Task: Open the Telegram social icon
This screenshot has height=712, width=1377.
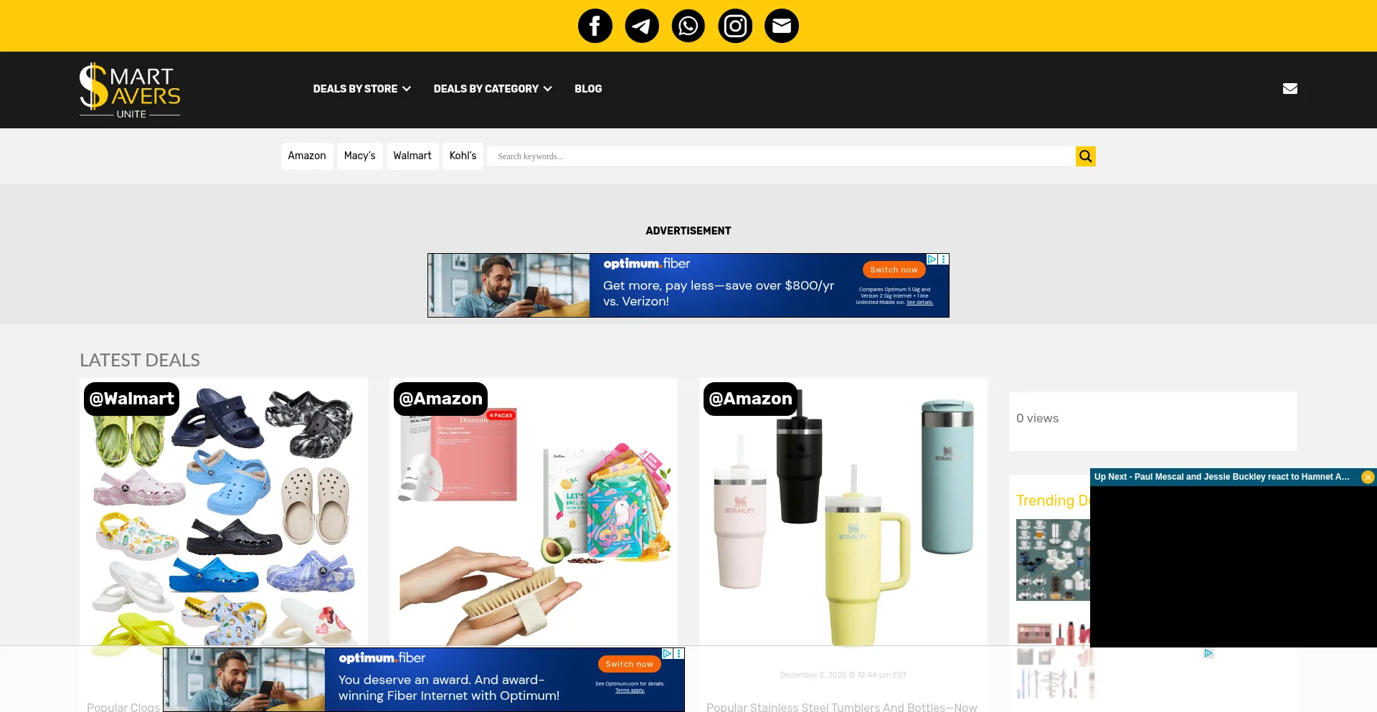Action: pyautogui.click(x=642, y=26)
